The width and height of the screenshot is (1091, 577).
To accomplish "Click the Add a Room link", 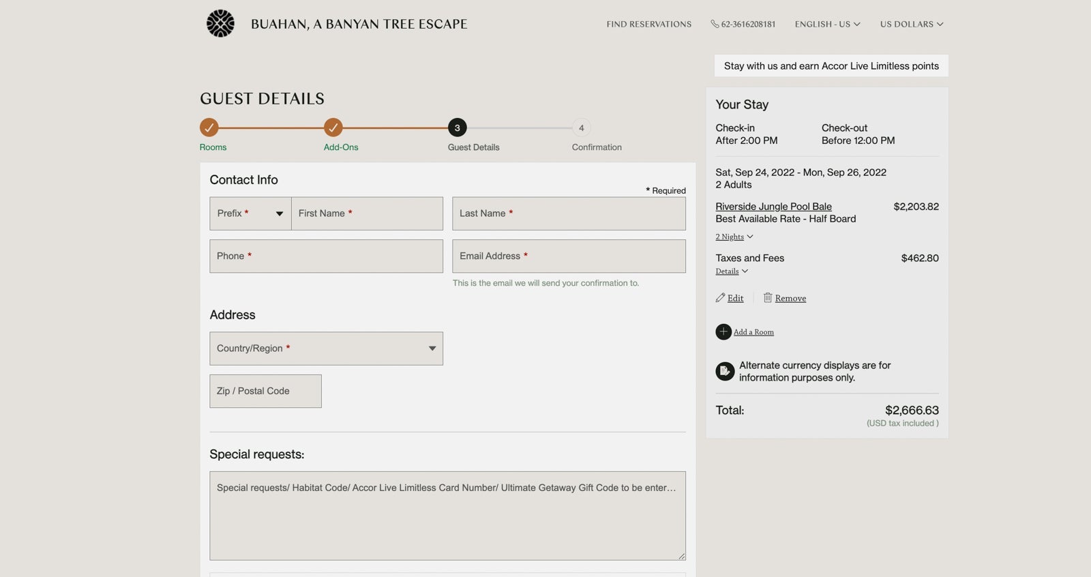I will click(x=753, y=332).
